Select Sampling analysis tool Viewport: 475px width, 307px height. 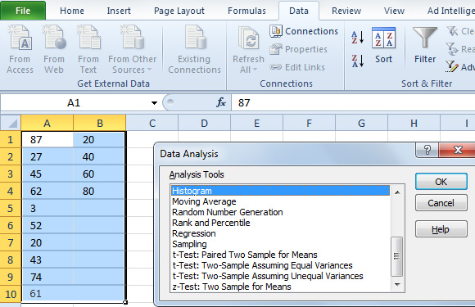pyautogui.click(x=280, y=244)
